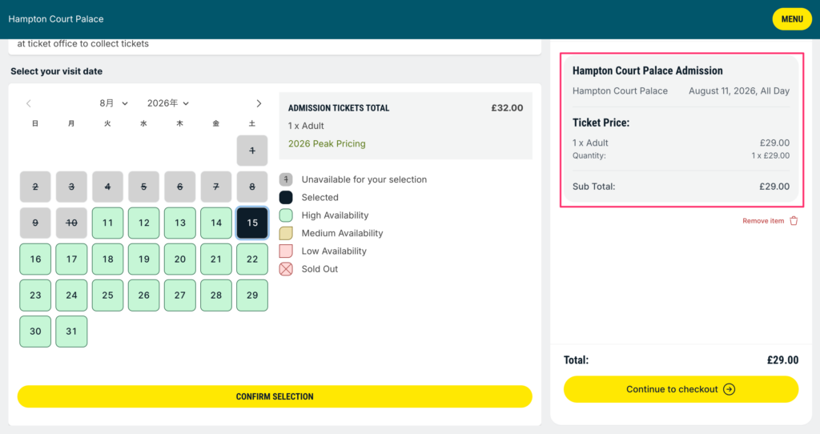Select date 23 on the calendar
820x434 pixels.
[x=35, y=295]
